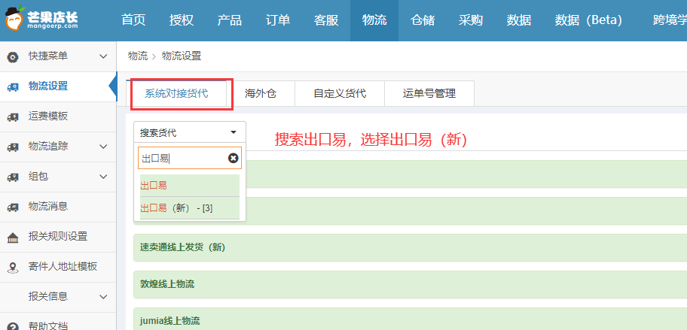Open the 搜索货代 dropdown
687x330 pixels.
tap(190, 132)
